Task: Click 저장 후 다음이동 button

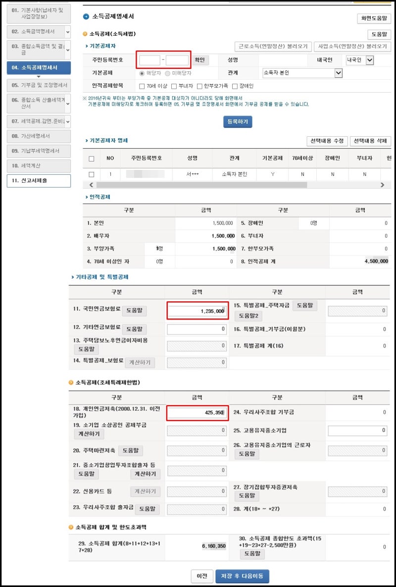Action: click(242, 576)
